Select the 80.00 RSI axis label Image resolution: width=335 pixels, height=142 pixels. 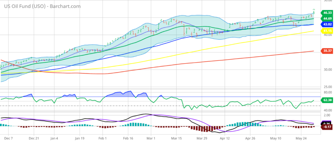tap(327, 92)
